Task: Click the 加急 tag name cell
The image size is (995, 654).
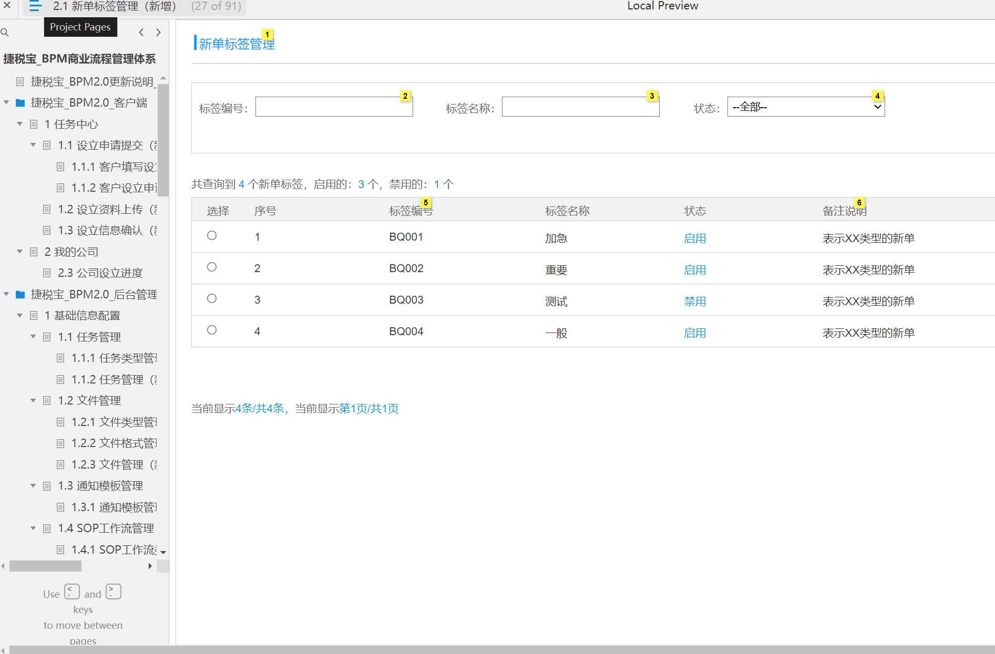Action: coord(556,238)
